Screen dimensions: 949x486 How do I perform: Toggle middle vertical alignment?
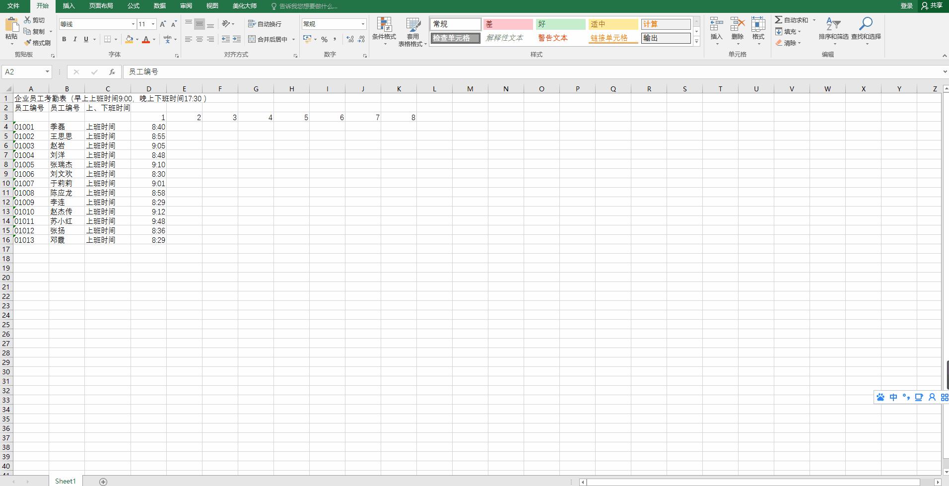[x=200, y=24]
